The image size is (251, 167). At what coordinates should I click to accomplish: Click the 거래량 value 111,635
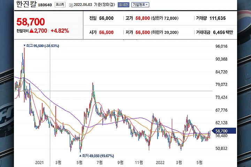click(x=218, y=18)
